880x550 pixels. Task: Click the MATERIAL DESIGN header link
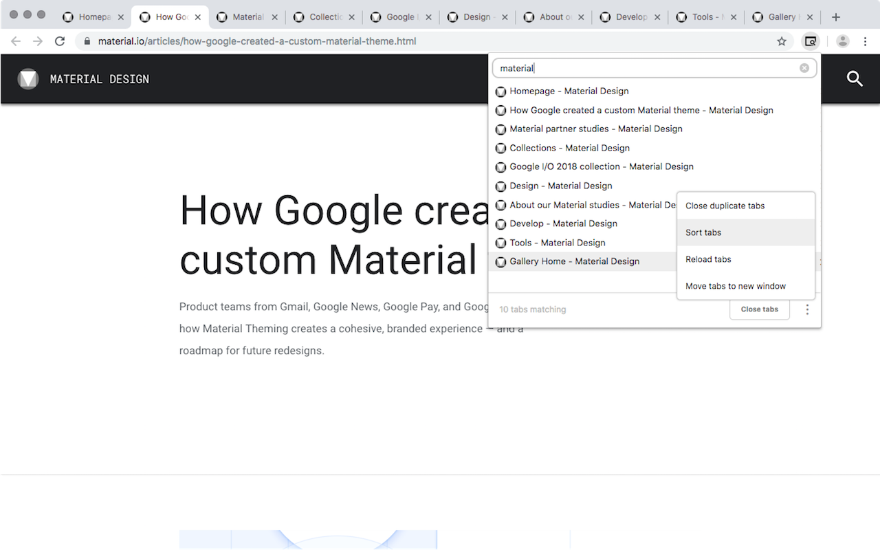100,79
